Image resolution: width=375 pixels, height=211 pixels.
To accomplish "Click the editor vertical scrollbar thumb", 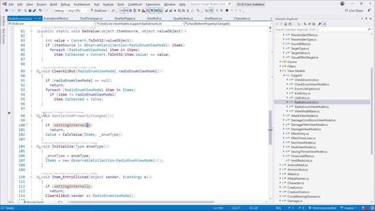I will pyautogui.click(x=270, y=128).
